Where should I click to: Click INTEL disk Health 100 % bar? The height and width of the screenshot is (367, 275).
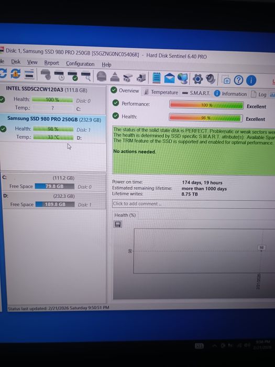click(x=52, y=100)
